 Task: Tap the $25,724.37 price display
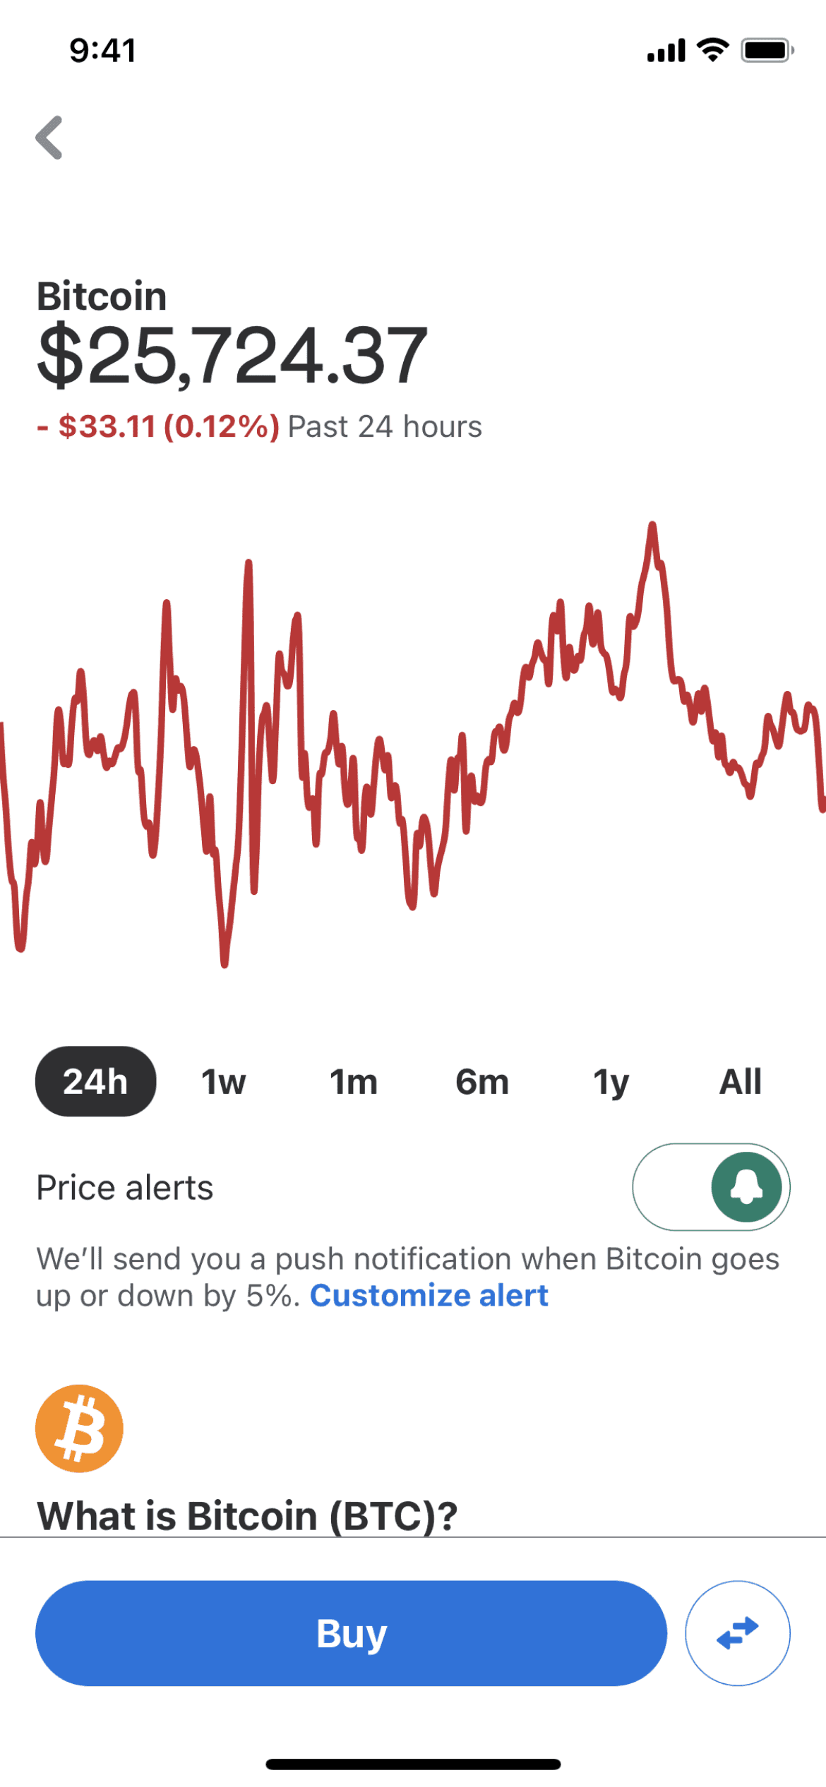point(232,355)
